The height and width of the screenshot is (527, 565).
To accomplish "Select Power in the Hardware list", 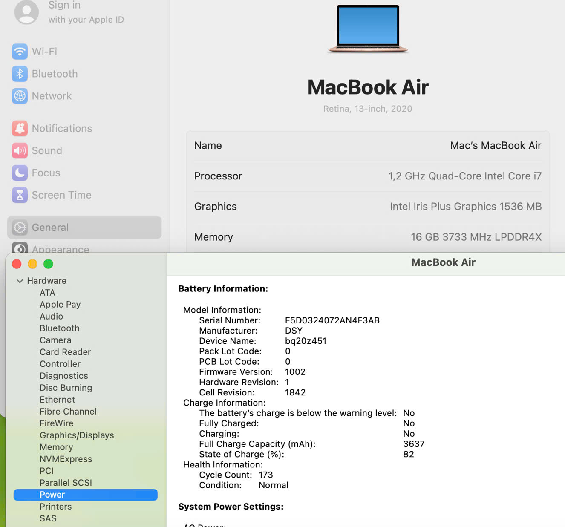I will 52,495.
